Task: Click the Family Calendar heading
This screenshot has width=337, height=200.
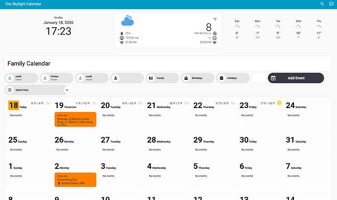Action: point(29,63)
